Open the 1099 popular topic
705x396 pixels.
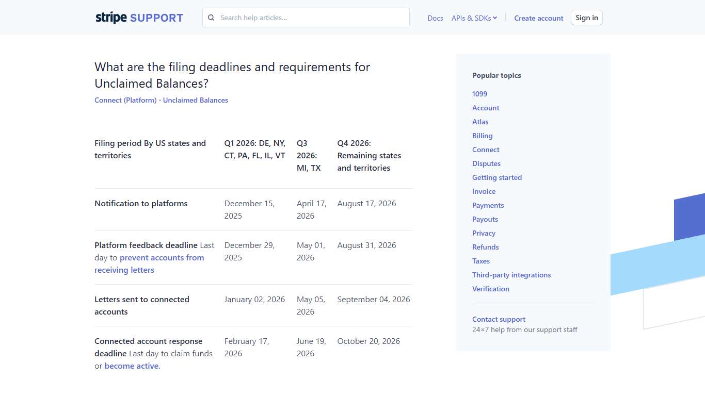pyautogui.click(x=479, y=94)
